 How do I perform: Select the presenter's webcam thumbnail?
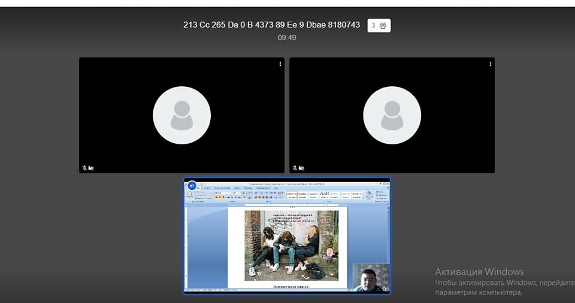pyautogui.click(x=370, y=277)
